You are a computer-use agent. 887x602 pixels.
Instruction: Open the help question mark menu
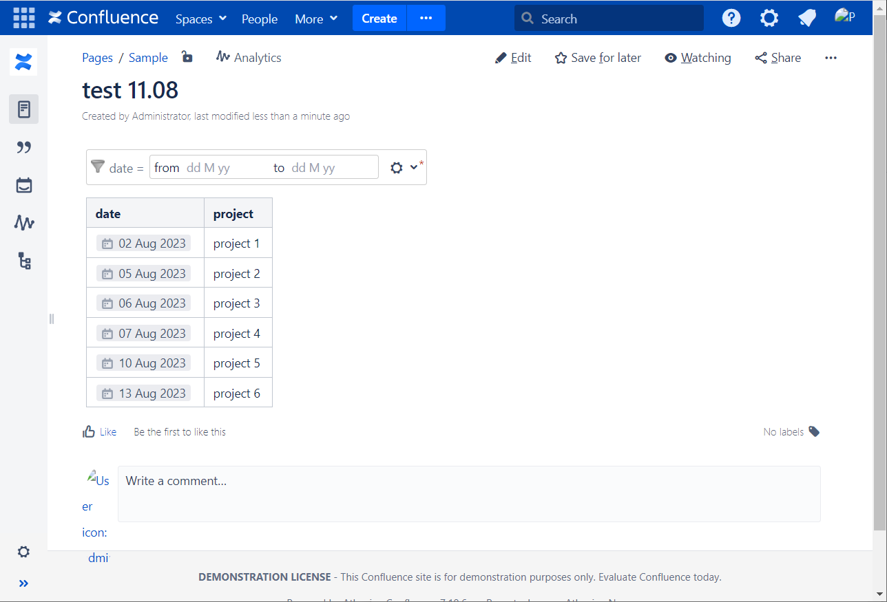[731, 18]
